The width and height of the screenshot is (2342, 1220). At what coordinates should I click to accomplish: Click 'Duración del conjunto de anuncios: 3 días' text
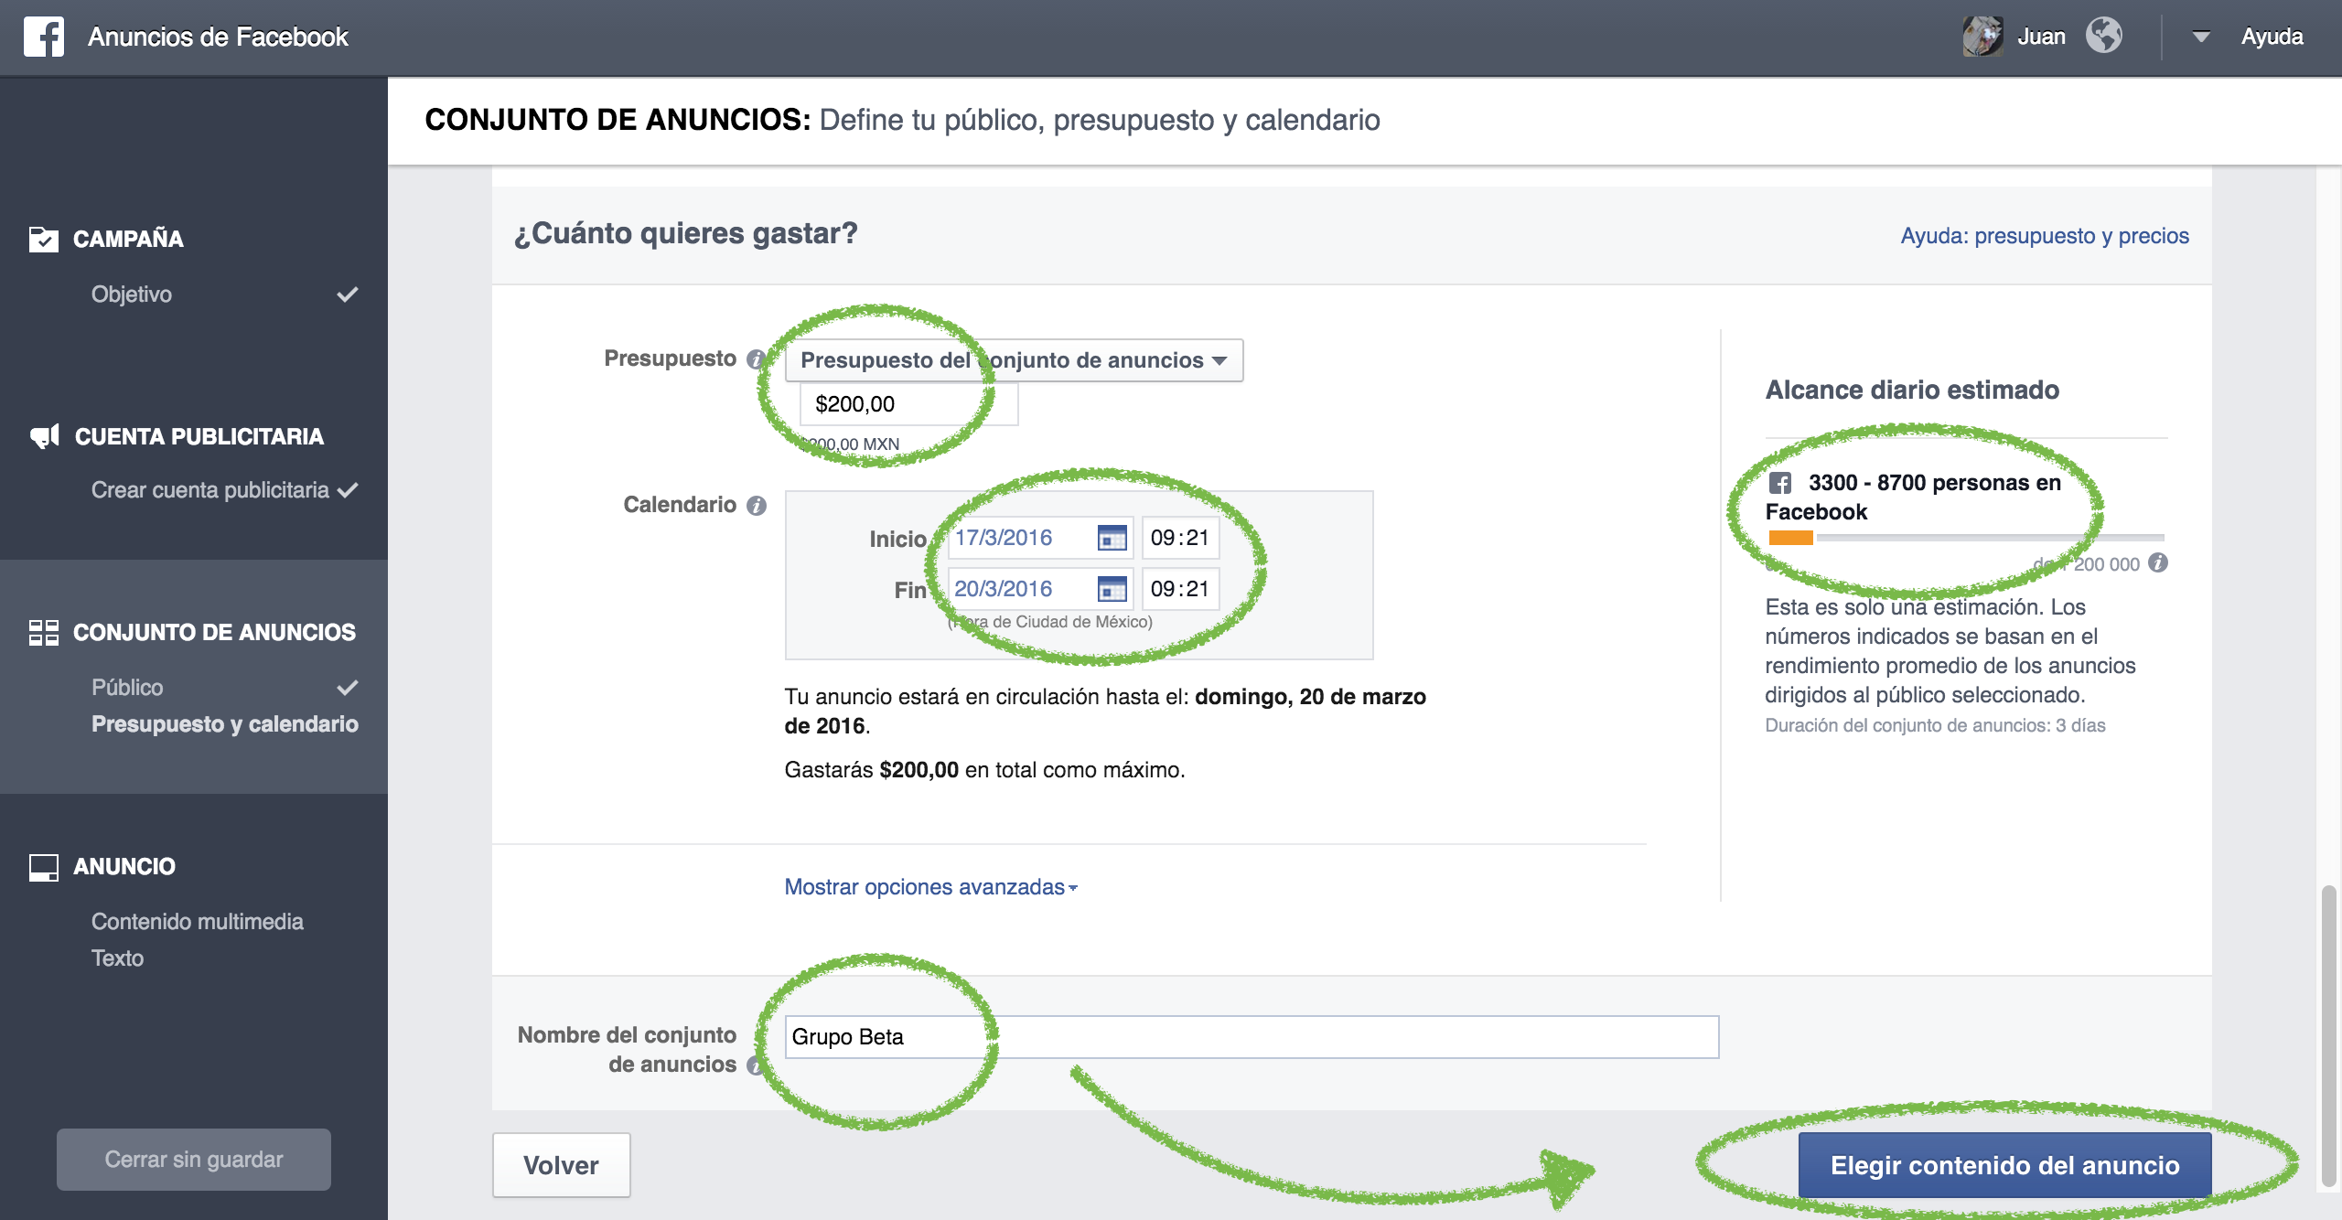1935,725
